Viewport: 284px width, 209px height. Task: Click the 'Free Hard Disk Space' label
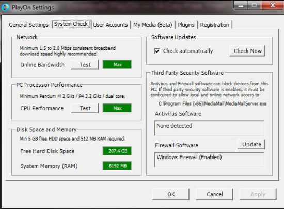pyautogui.click(x=48, y=151)
